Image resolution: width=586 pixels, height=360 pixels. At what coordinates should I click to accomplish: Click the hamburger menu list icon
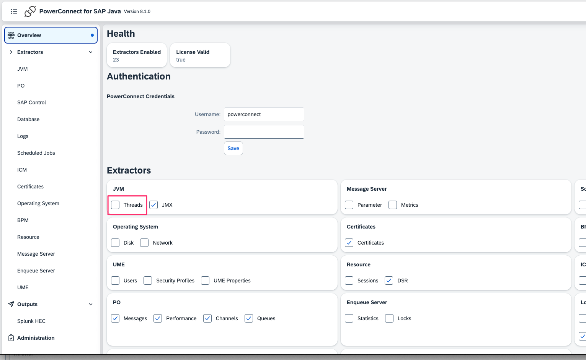(14, 11)
